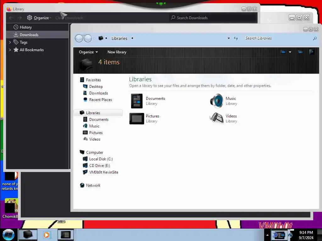
Task: Click help icon in Explorer toolbar
Action: click(312, 52)
